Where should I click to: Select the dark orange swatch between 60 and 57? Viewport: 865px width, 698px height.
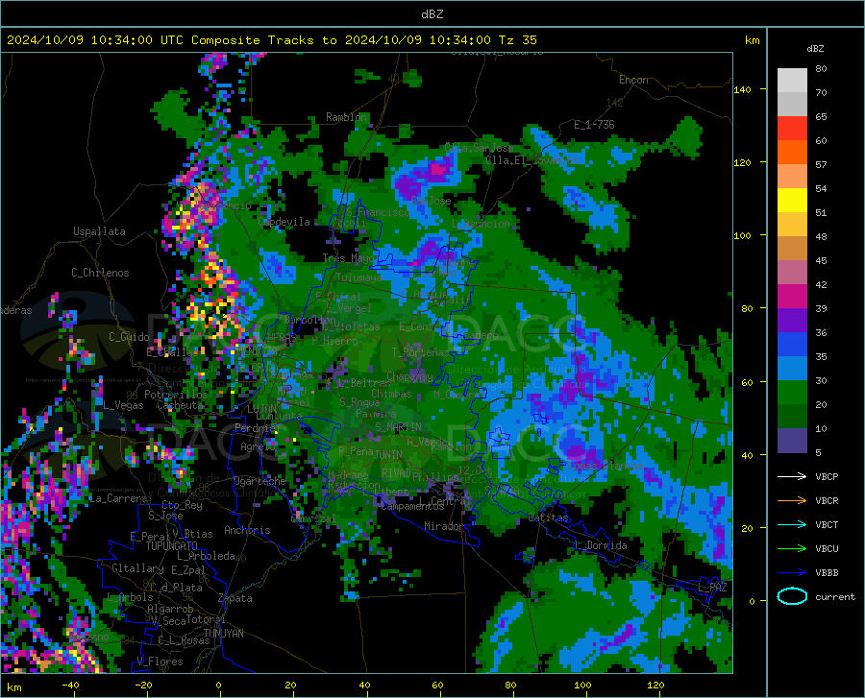(x=792, y=153)
